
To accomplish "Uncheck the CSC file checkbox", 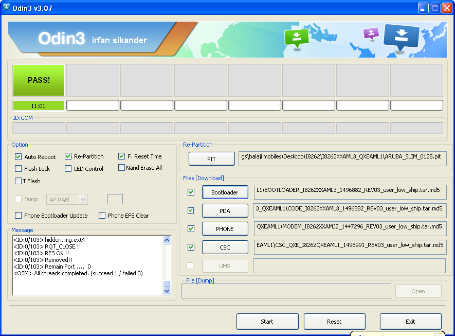I will coord(191,247).
